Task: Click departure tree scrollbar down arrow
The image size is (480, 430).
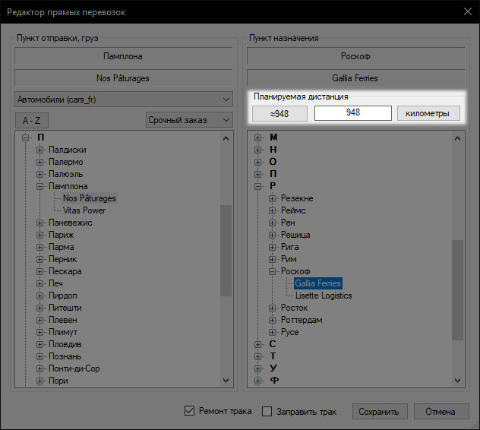Action: coord(226,381)
